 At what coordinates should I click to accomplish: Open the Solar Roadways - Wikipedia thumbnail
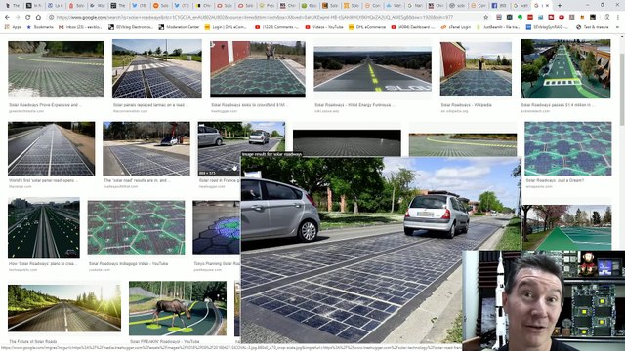pos(476,68)
